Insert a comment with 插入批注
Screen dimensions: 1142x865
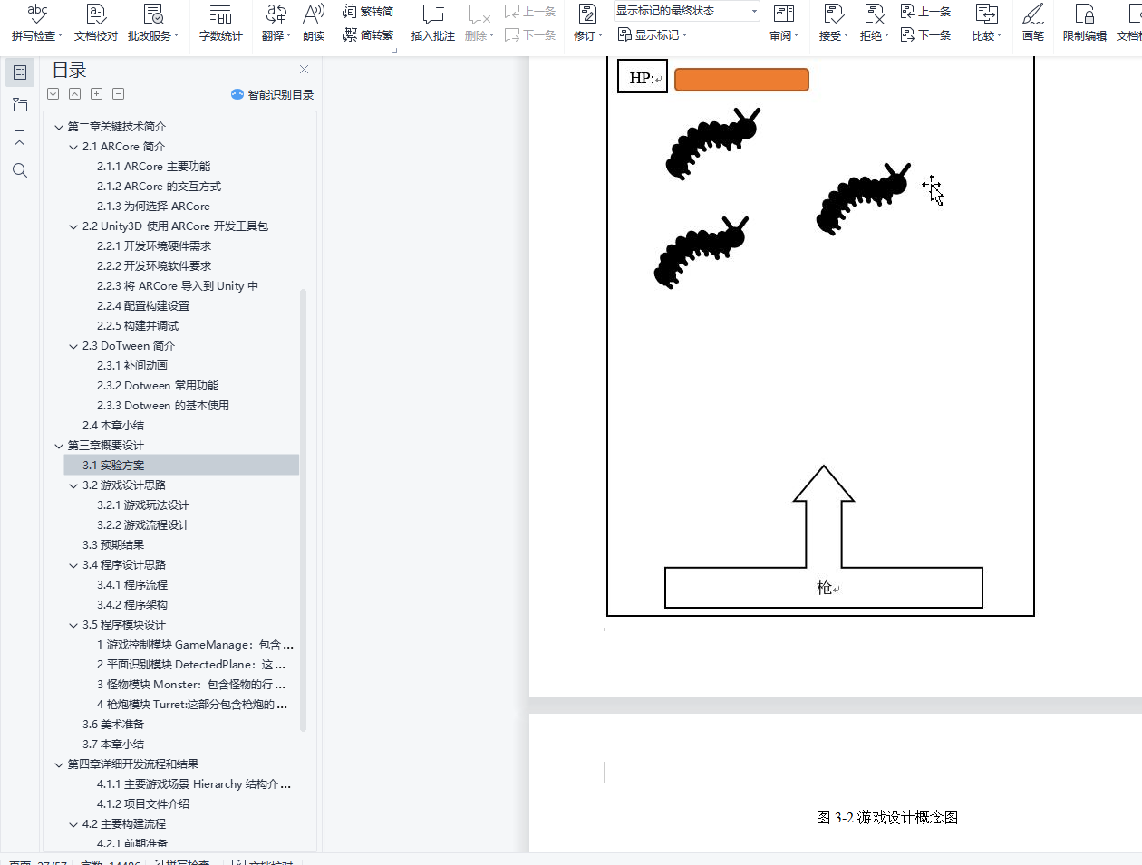coord(433,23)
